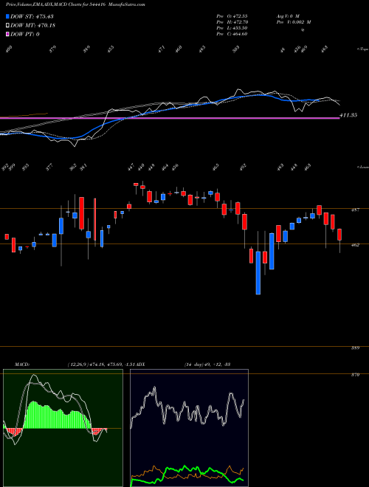Click the 'Pre V: 0.002 M' volume text
The height and width of the screenshot is (487, 369).
click(294, 22)
